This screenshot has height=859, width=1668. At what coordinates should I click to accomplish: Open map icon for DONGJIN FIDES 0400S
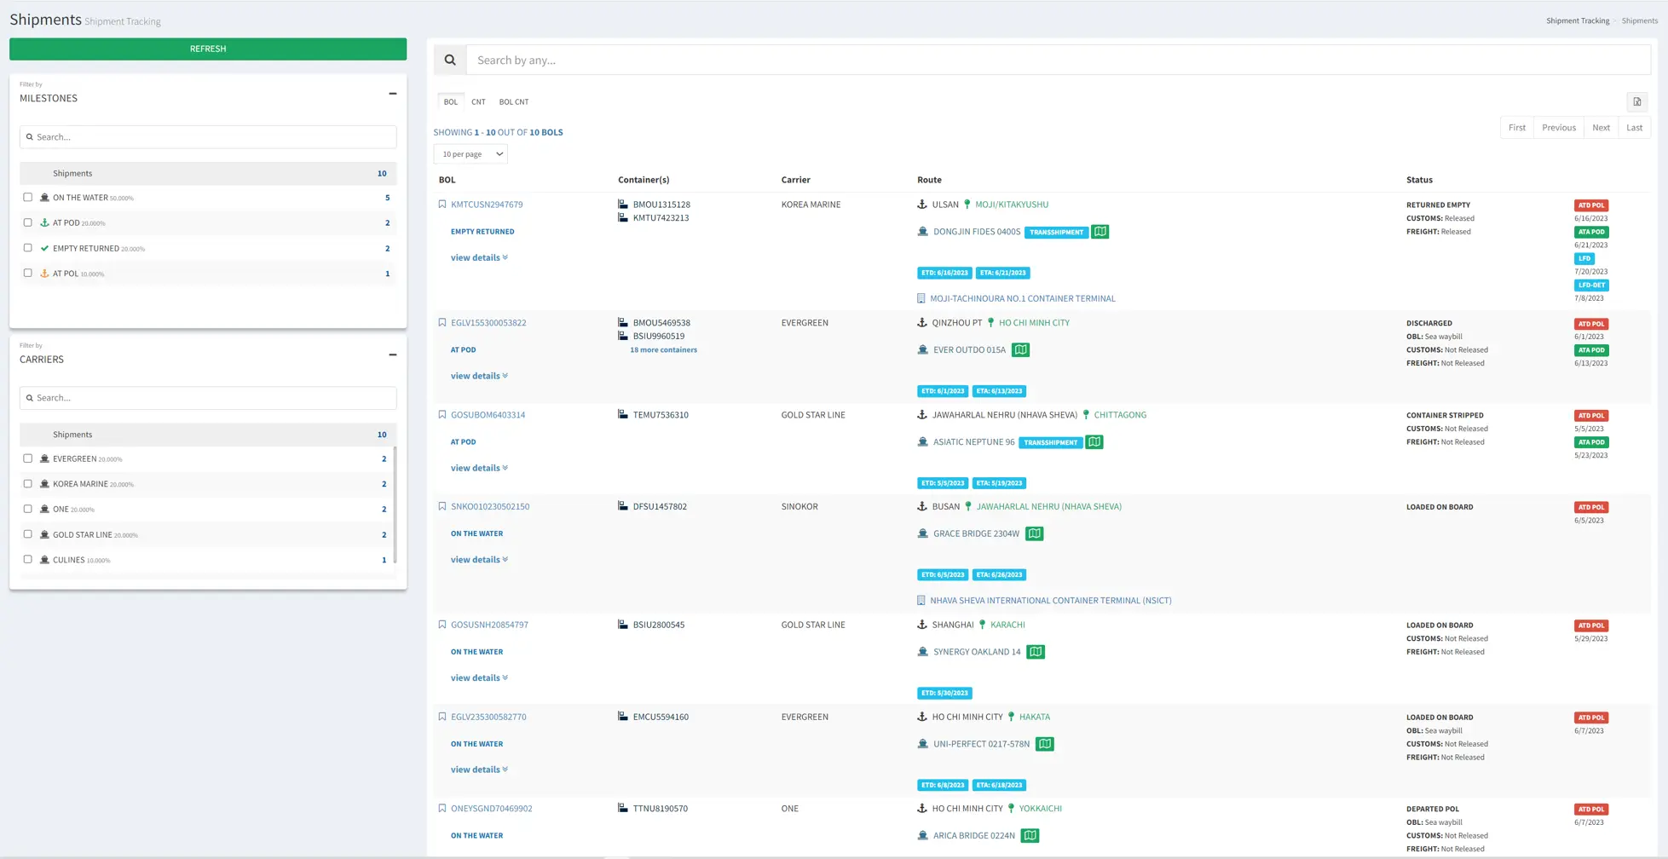pos(1100,232)
